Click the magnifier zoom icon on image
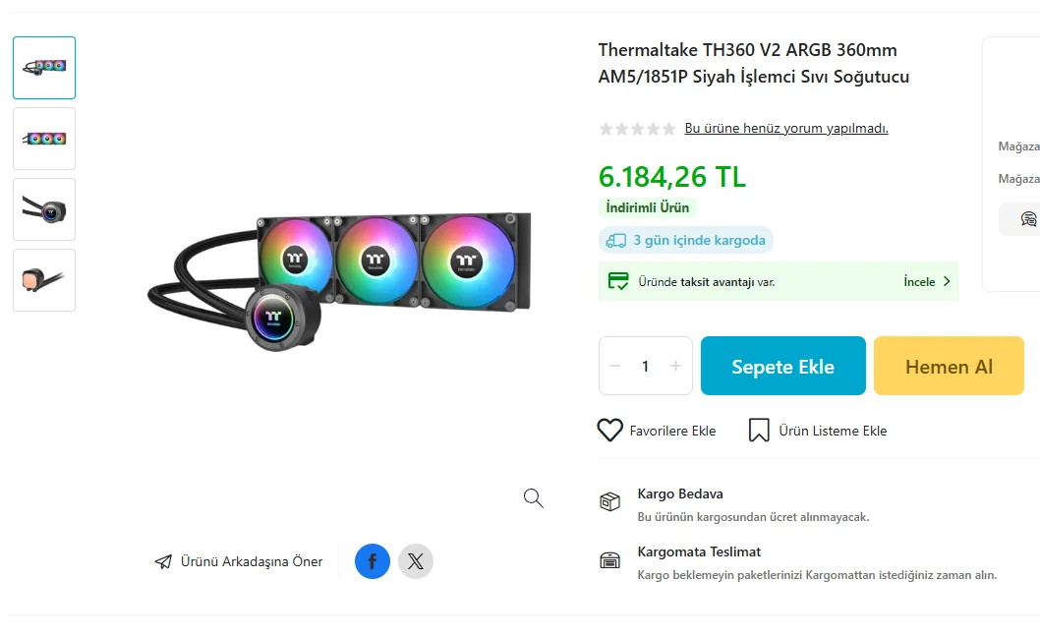This screenshot has width=1040, height=638. pos(533,498)
